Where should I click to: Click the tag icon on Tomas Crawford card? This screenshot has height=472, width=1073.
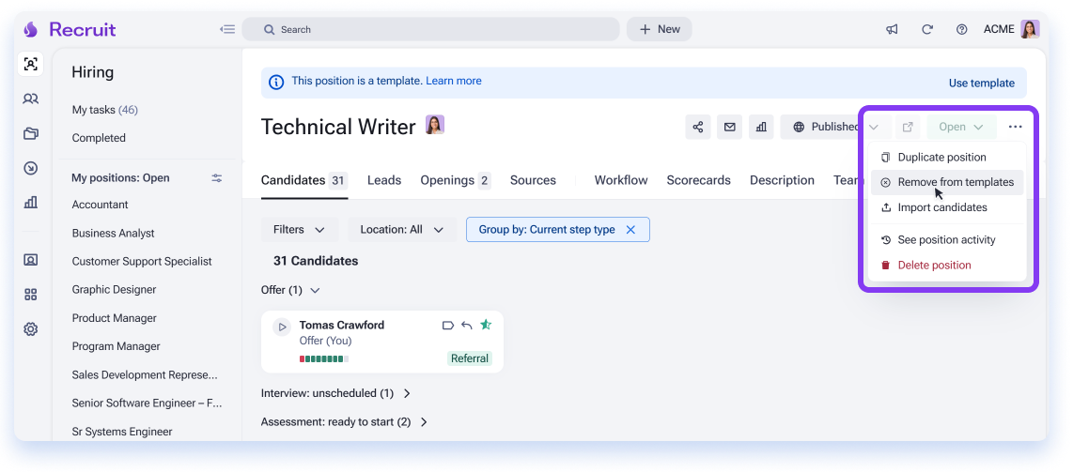click(x=448, y=325)
